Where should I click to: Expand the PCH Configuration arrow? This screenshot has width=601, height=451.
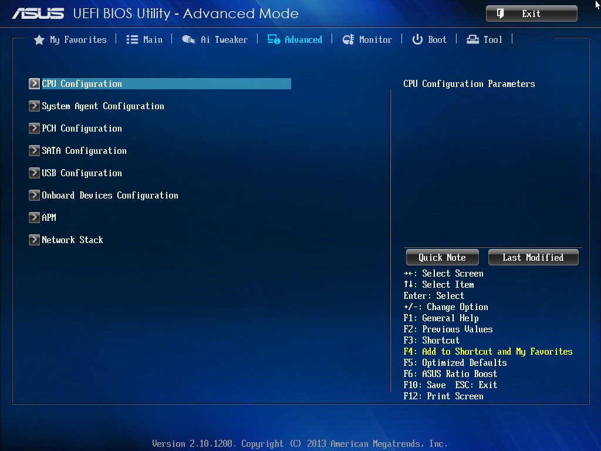coord(34,128)
